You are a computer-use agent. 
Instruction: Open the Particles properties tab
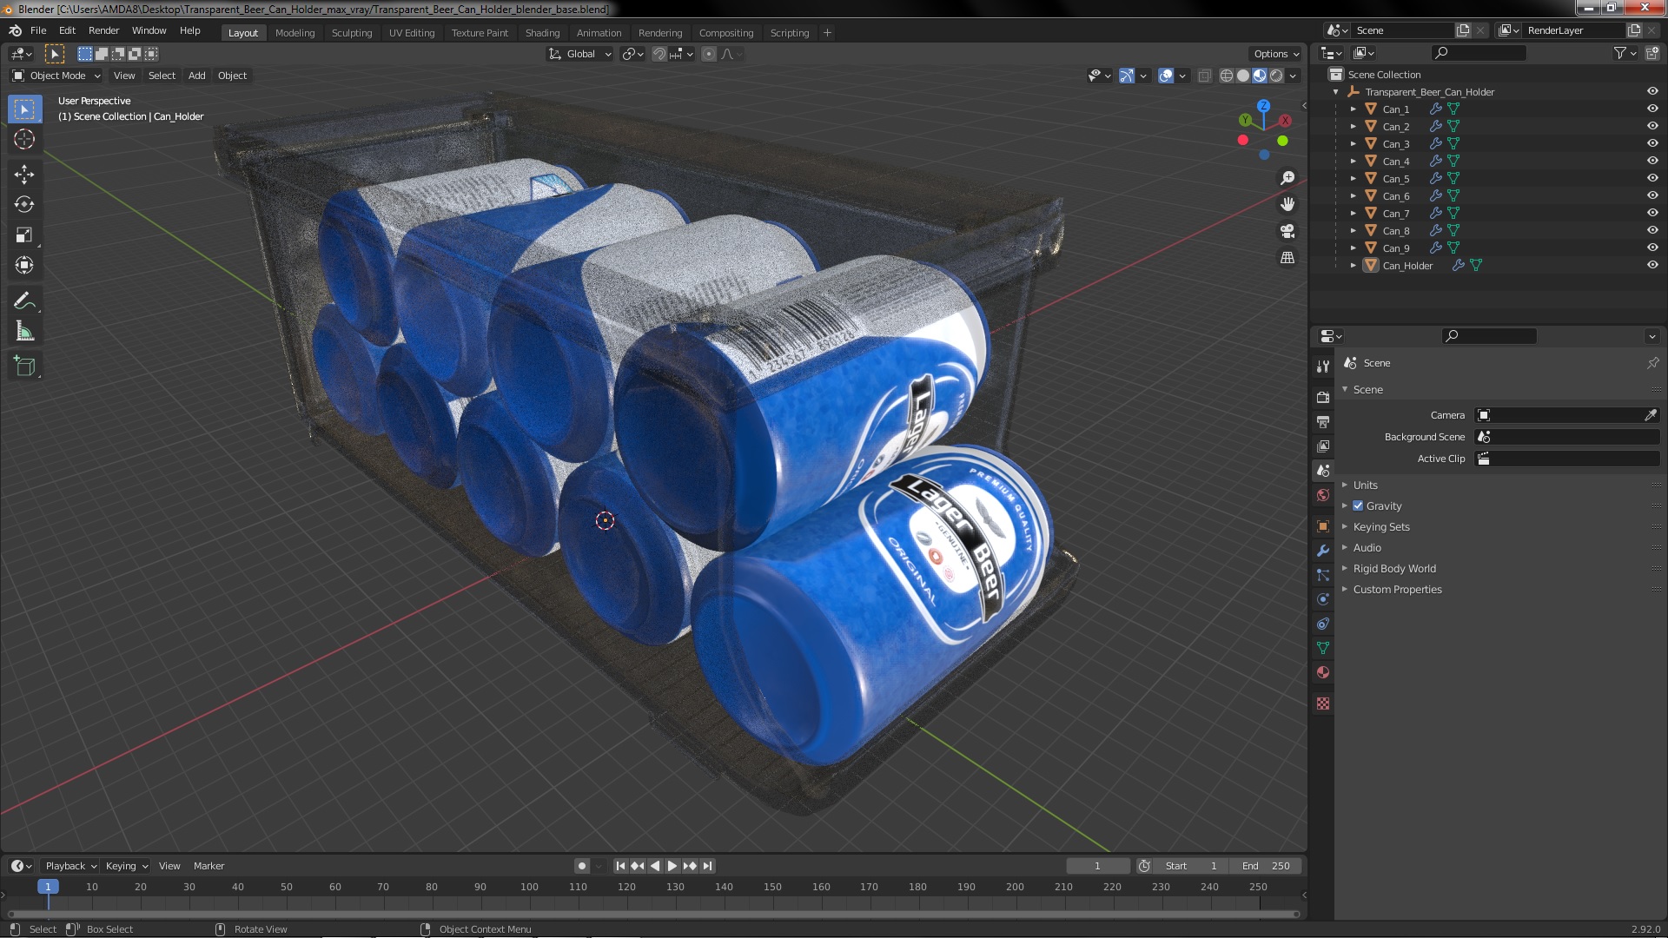(x=1323, y=575)
